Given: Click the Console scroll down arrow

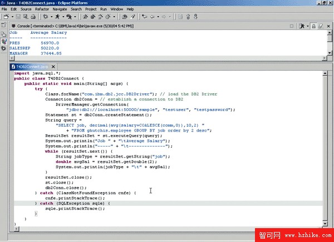Looking at the screenshot, I should 330,53.
